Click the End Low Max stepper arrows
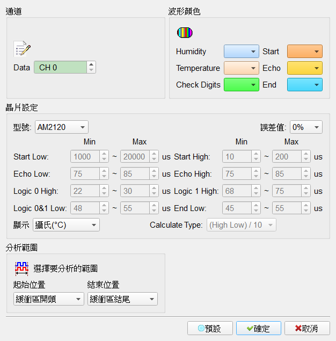This screenshot has width=336, height=341. point(306,208)
